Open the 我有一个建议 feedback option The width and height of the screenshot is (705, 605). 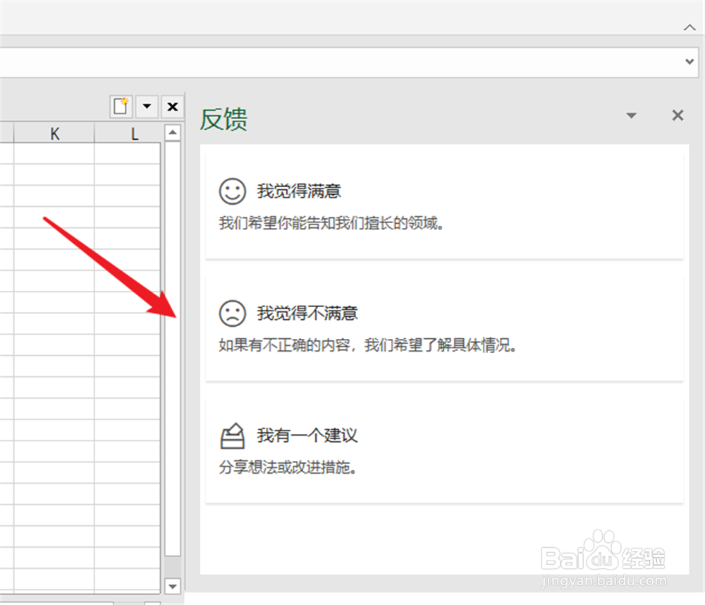[x=444, y=448]
